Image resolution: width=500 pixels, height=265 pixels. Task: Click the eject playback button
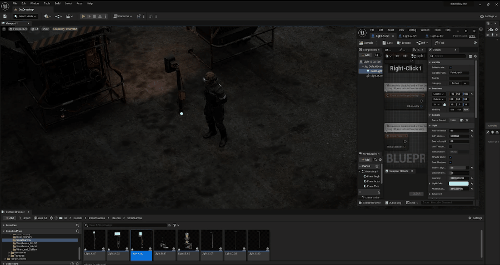click(x=100, y=16)
